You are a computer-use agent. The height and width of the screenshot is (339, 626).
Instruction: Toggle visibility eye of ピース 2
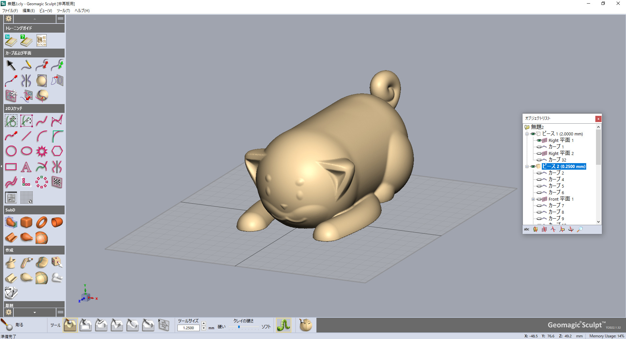533,166
